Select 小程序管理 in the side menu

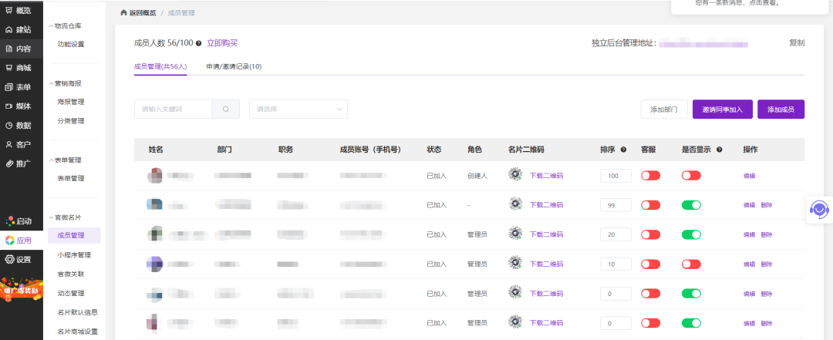click(x=74, y=254)
